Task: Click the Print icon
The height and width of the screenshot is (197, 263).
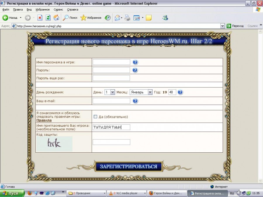Action: pyautogui.click(x=127, y=18)
